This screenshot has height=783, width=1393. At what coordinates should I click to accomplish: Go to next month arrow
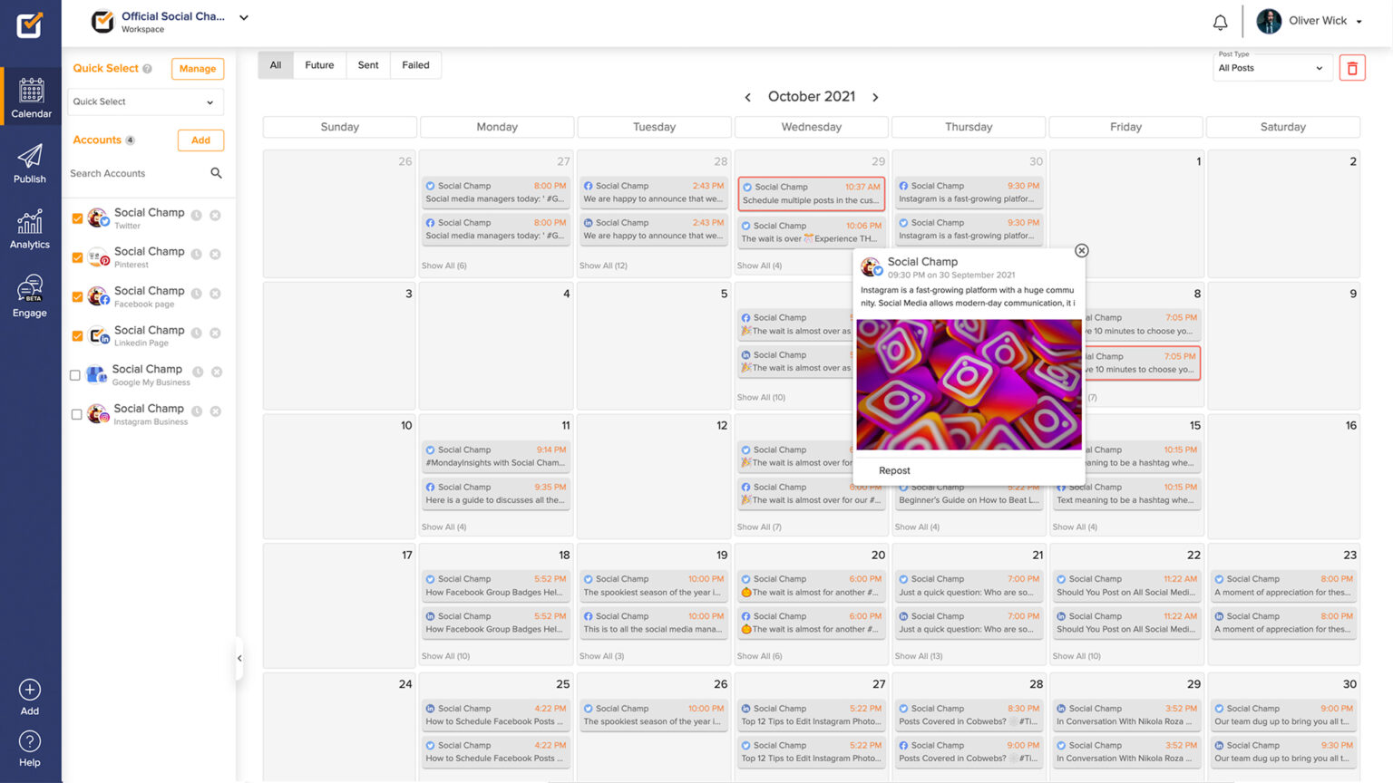click(x=875, y=97)
